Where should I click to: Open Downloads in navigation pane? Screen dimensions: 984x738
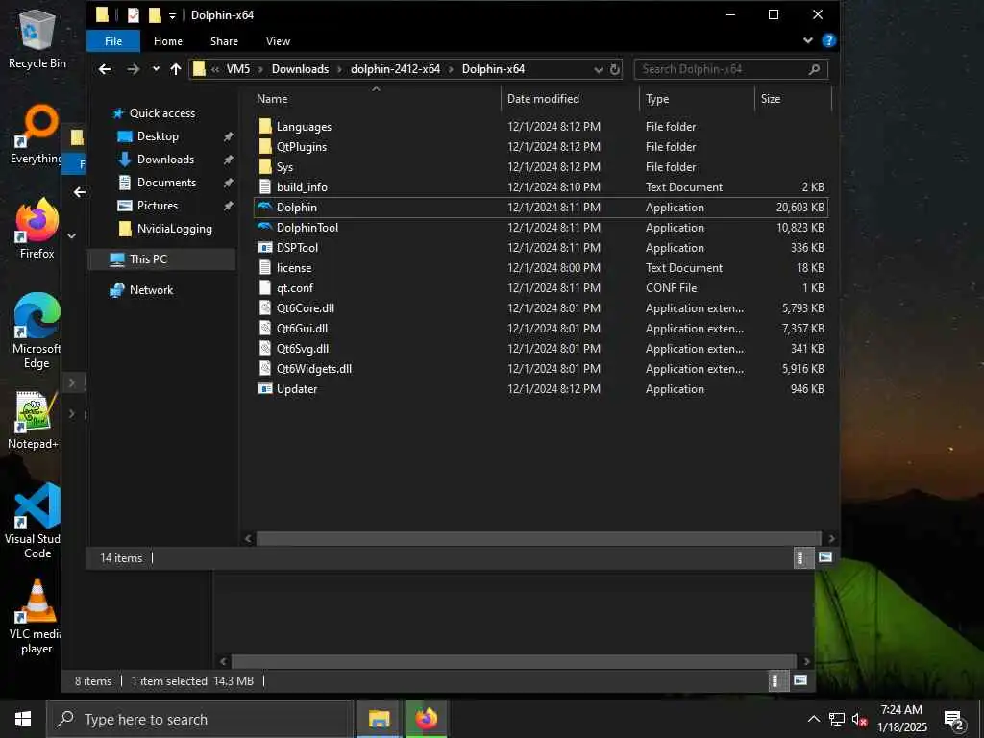coord(165,160)
